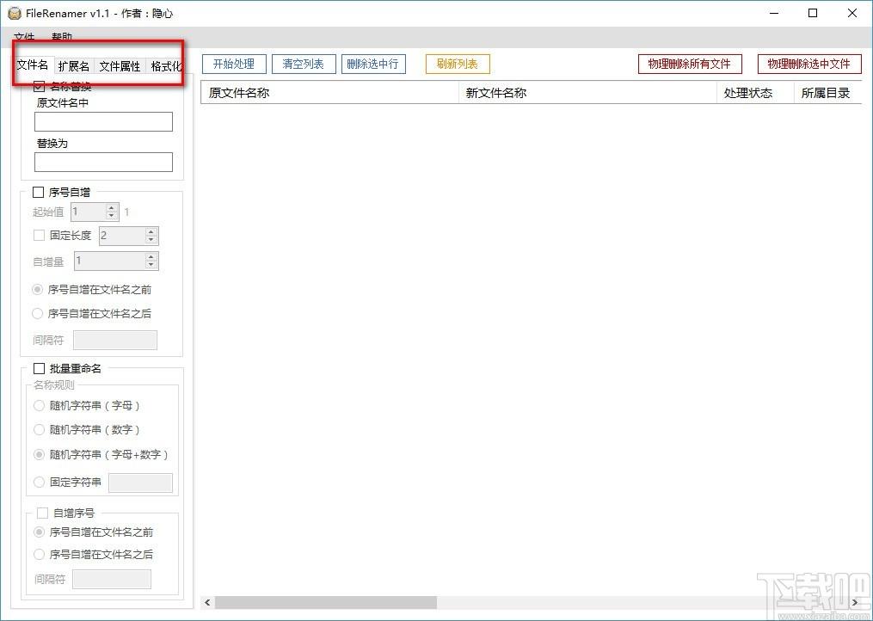The image size is (873, 621).
Task: Click the 开始处理 button
Action: [x=234, y=64]
